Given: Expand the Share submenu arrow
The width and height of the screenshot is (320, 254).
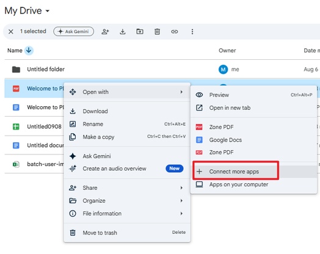Looking at the screenshot, I should click(x=181, y=188).
